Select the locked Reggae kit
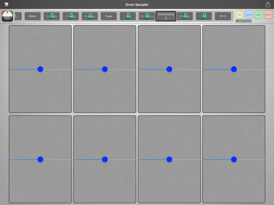This screenshot has height=205, width=274. 90,16
